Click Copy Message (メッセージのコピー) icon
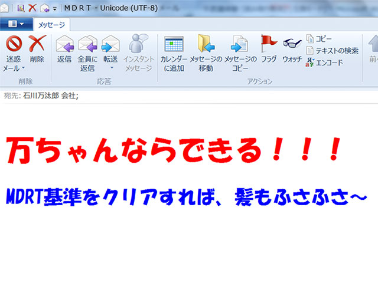Viewport: 378px width, 283px height. [240, 45]
